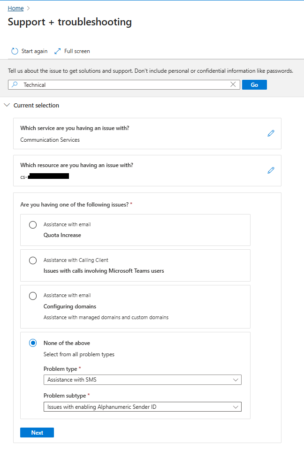Click the breadcrumb chevron after Home
The width and height of the screenshot is (304, 452).
click(29, 8)
